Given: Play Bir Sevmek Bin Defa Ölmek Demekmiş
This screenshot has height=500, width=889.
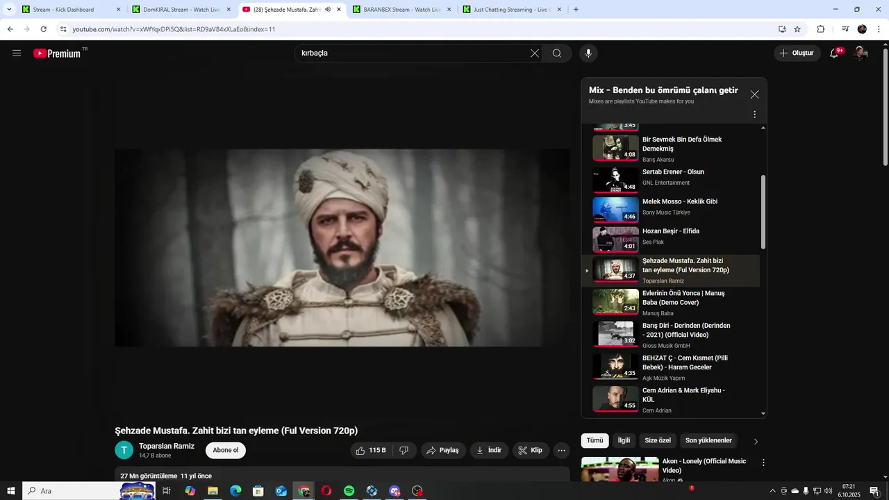Looking at the screenshot, I should tap(676, 148).
